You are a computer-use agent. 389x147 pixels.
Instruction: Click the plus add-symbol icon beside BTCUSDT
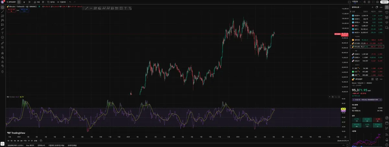pos(19,2)
